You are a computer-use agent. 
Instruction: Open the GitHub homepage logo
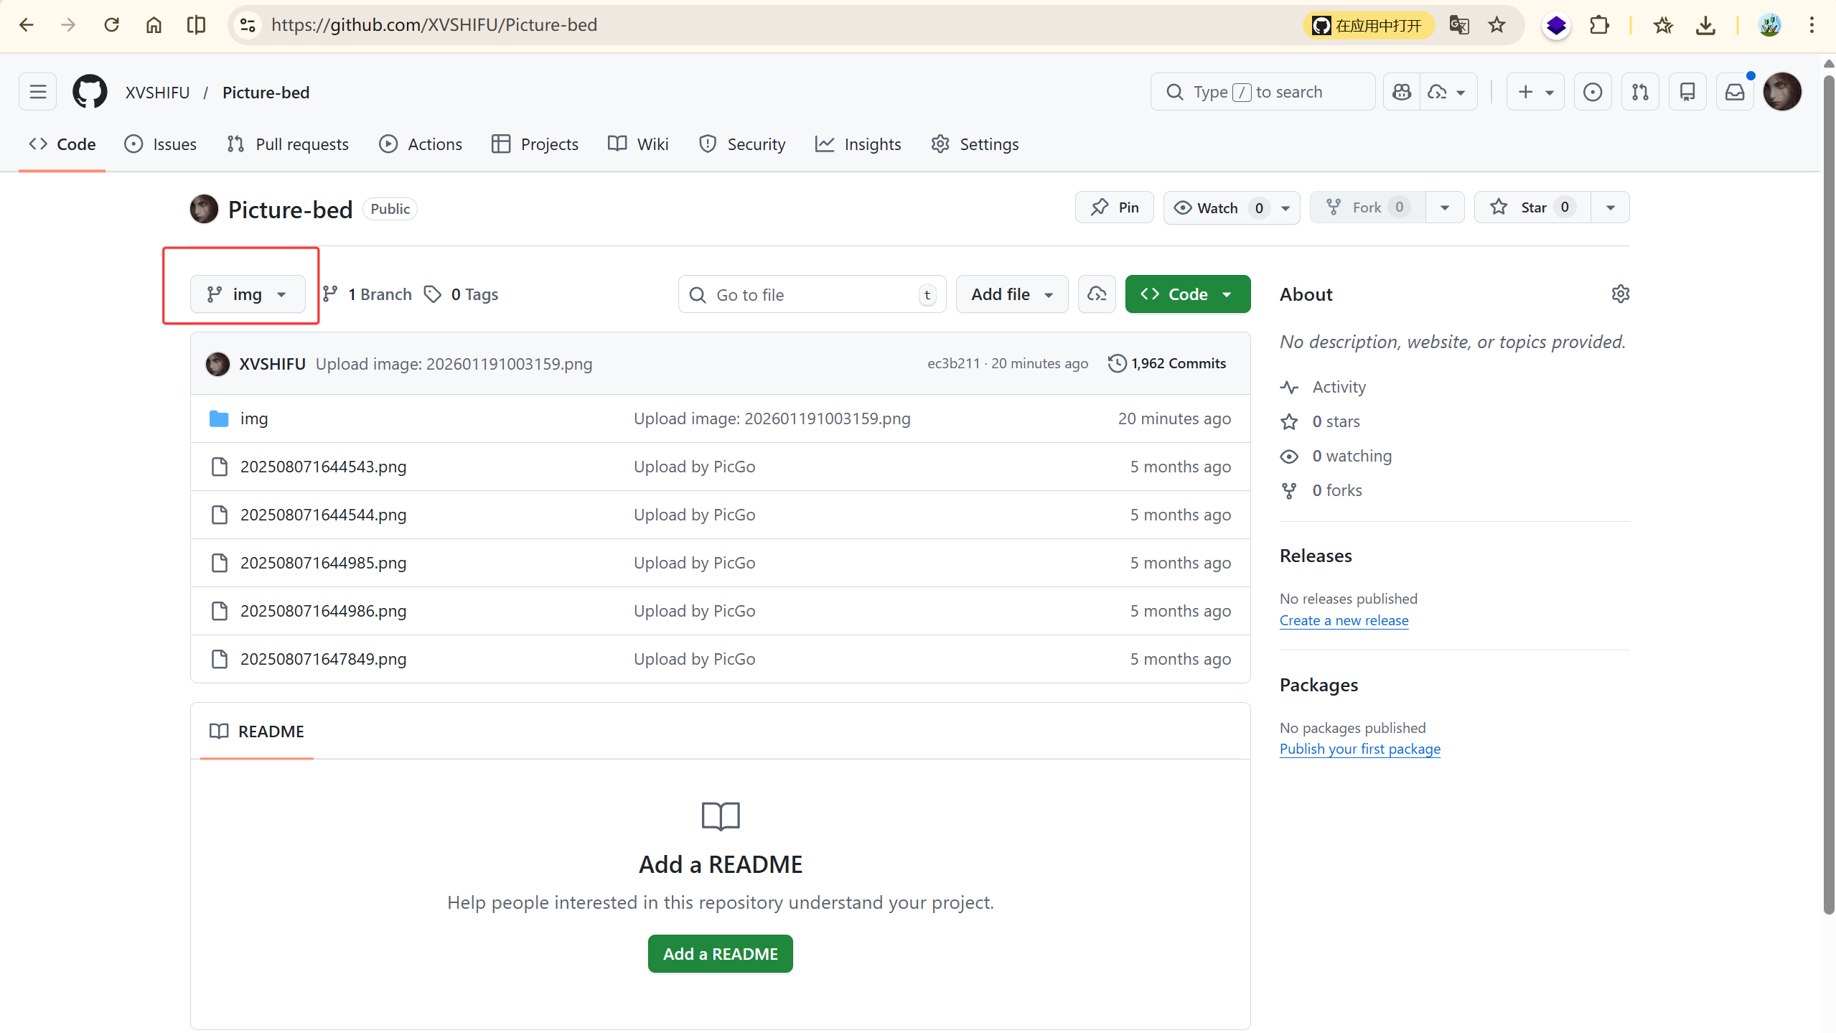pos(90,92)
